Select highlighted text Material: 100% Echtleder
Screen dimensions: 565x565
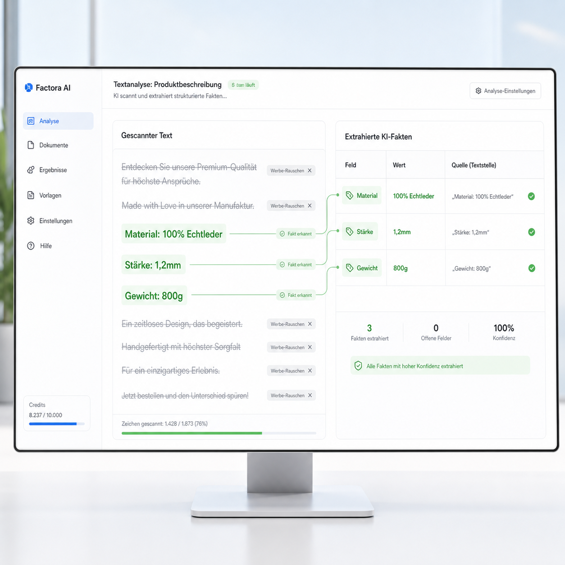pos(173,234)
